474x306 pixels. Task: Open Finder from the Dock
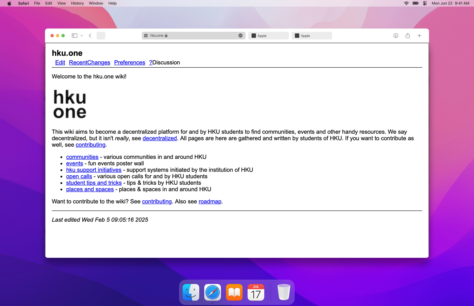coord(191,292)
